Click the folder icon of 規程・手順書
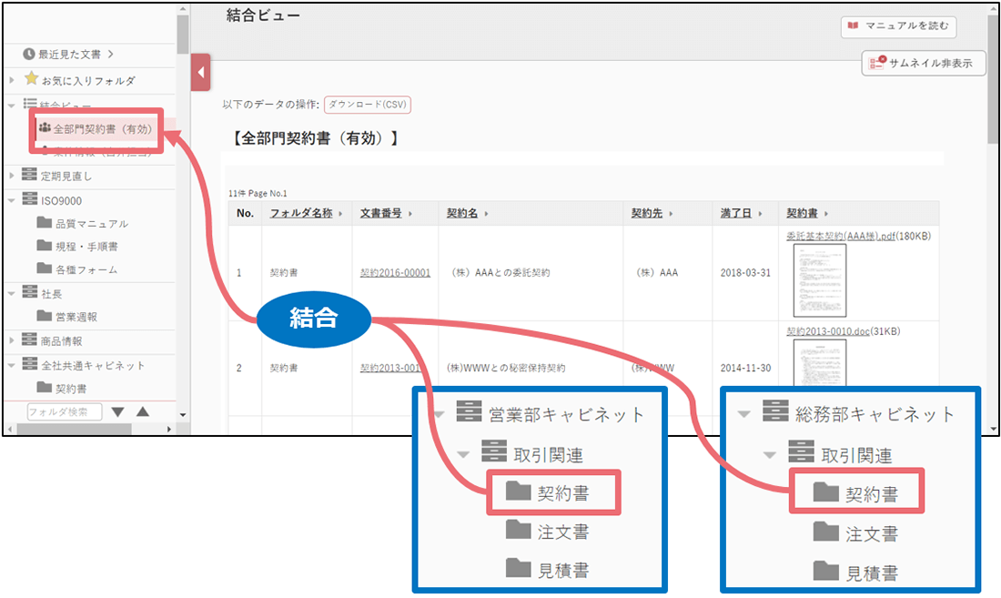The image size is (1001, 598). [44, 246]
